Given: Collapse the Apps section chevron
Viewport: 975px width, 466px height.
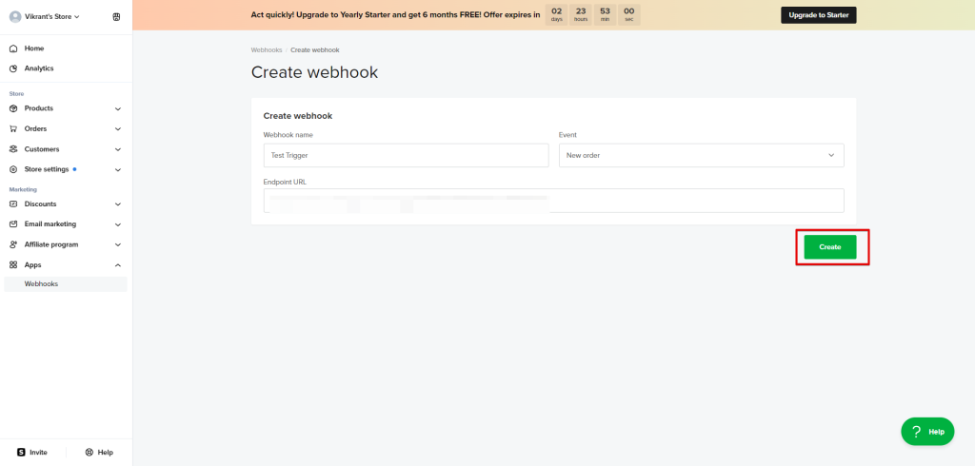Looking at the screenshot, I should [x=118, y=265].
